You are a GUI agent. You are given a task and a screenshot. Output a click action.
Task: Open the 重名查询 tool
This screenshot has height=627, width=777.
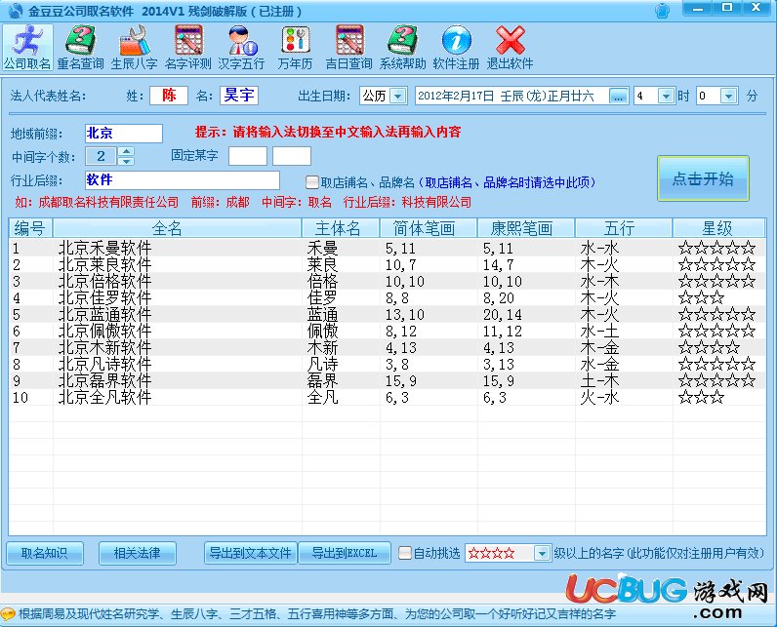[x=80, y=48]
